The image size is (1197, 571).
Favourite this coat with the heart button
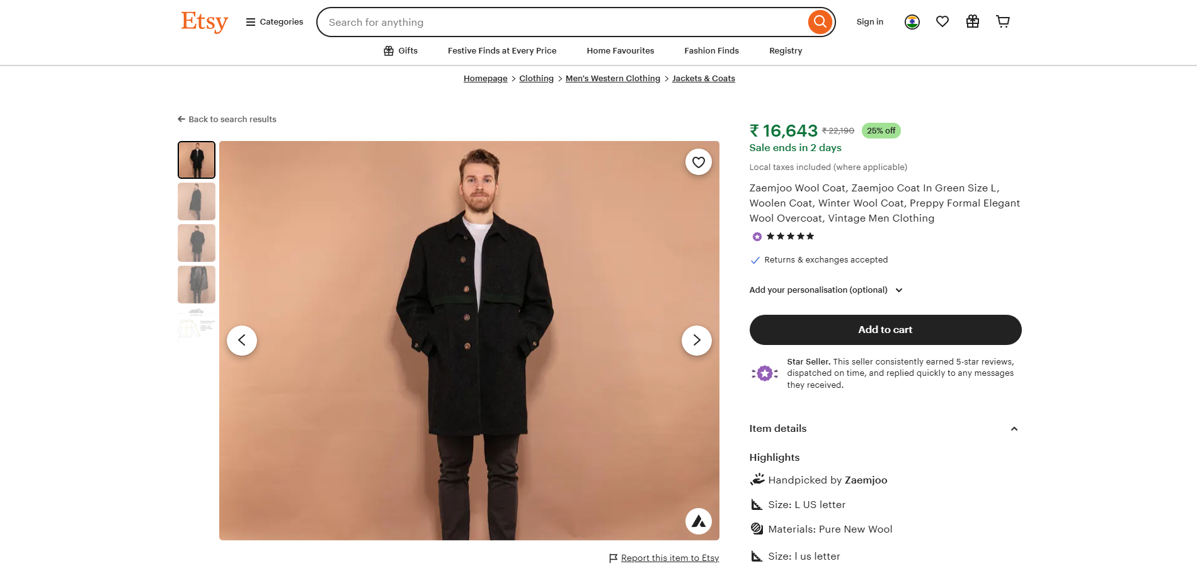click(x=698, y=162)
